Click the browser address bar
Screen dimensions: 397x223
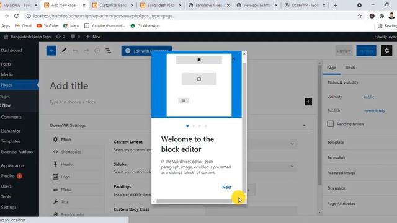point(190,16)
